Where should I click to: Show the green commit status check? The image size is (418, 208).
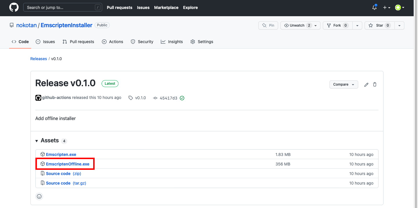tap(182, 98)
